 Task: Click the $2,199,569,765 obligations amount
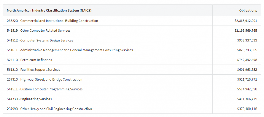(244, 31)
